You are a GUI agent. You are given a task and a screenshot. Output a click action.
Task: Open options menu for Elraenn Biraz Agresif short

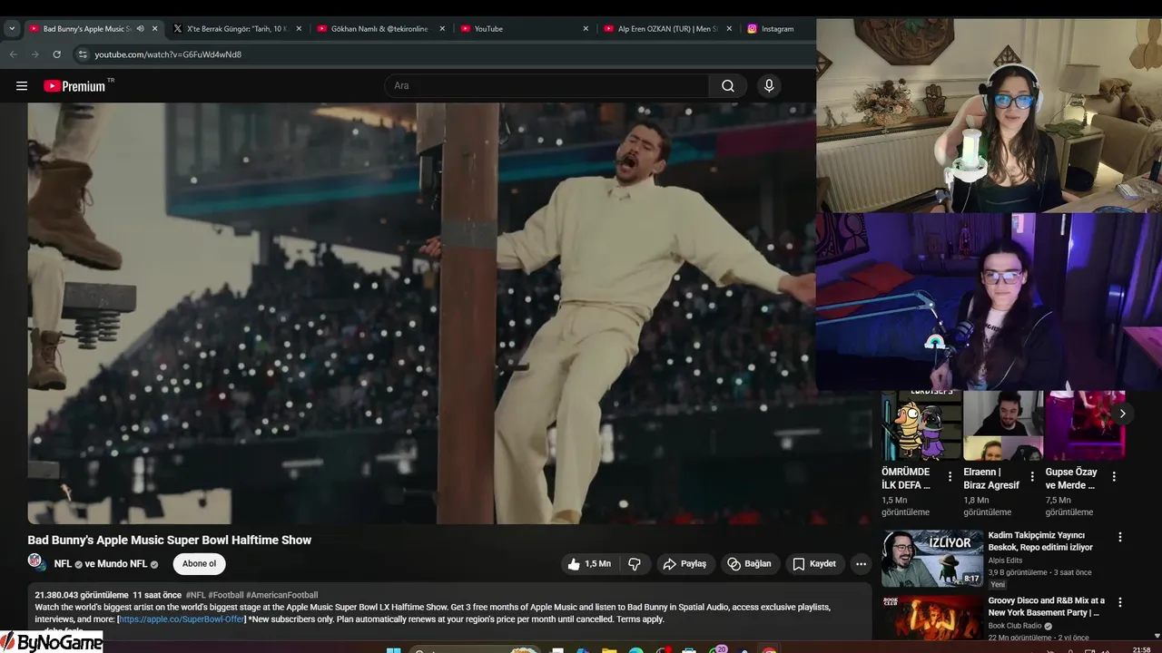point(1032,476)
